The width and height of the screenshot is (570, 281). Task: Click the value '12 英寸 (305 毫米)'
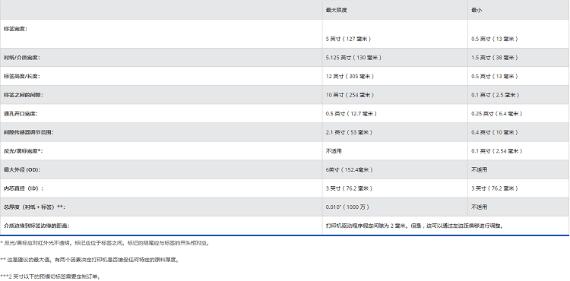(x=350, y=76)
